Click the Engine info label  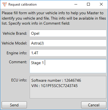click(x=17, y=53)
